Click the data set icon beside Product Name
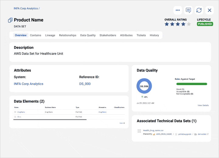 pyautogui.click(x=10, y=20)
